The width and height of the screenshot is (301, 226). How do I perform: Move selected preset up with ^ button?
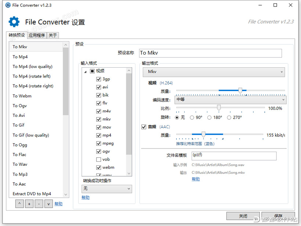tap(19, 204)
